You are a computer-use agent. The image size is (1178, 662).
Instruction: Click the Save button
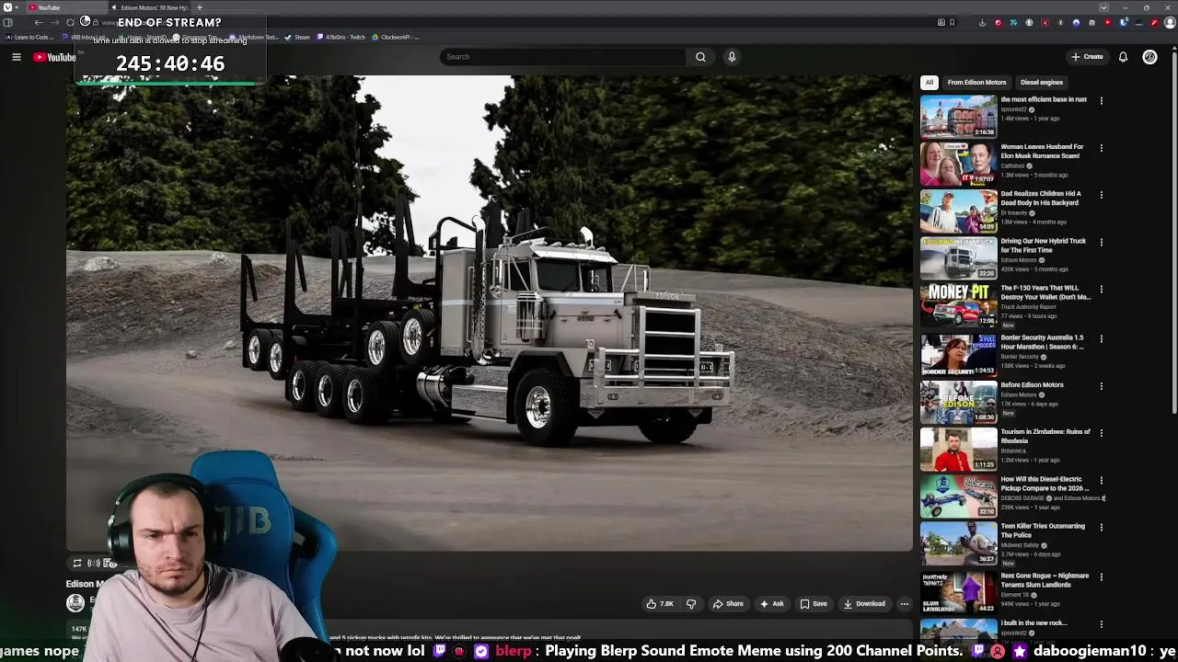point(814,604)
